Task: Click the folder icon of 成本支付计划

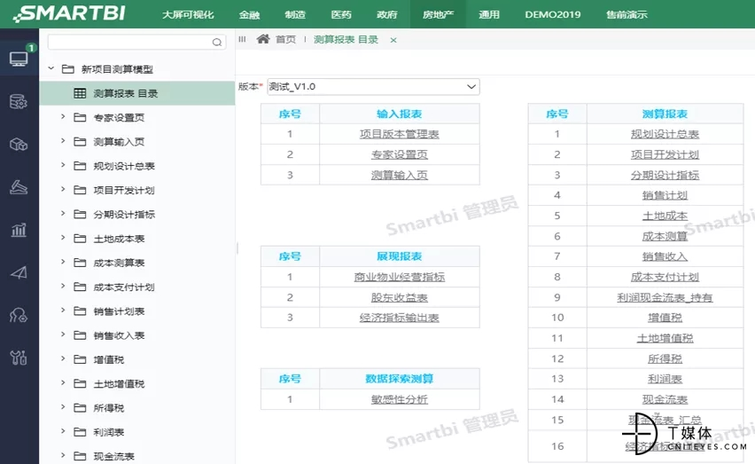Action: pos(80,287)
